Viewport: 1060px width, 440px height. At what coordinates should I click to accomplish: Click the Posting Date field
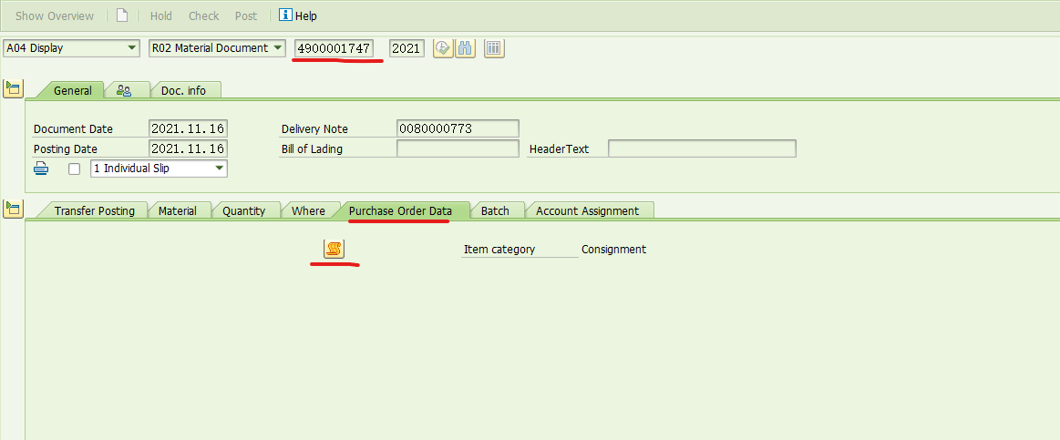[x=188, y=148]
